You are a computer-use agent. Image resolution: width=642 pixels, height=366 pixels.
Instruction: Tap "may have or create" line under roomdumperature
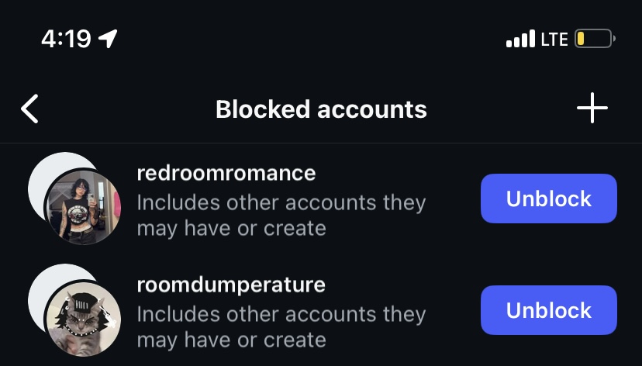tap(231, 340)
